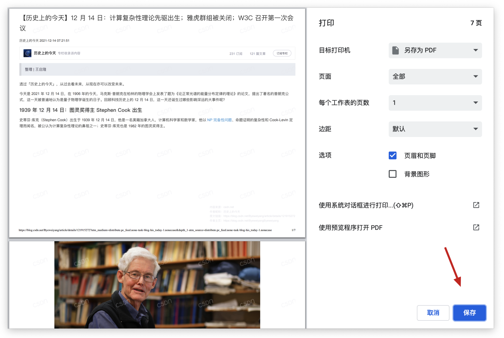504x338 pixels.
Task: Click the '7 页' page count text
Action: click(x=476, y=23)
